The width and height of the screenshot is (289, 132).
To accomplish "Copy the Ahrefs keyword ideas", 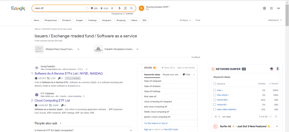I will pyautogui.click(x=186, y=75).
